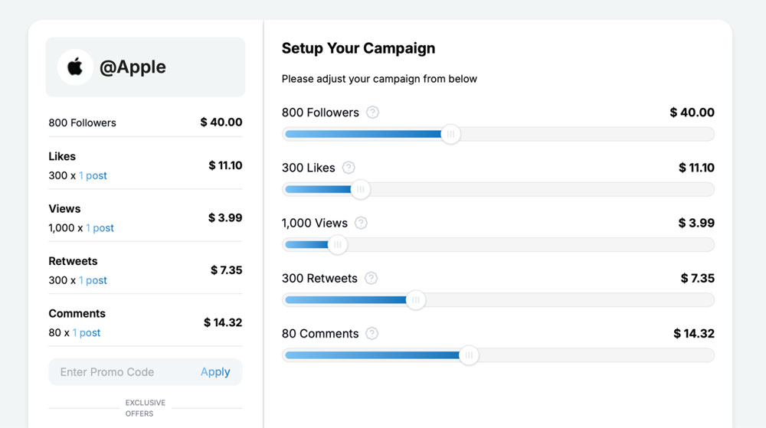
Task: Click the Comments slider handle
Action: pos(469,355)
